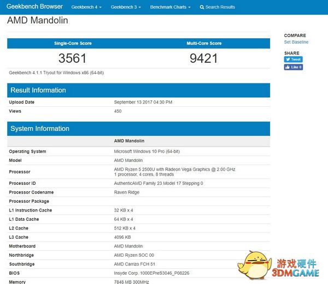Select L1 Data Cache value 64 KB x 4
This screenshot has height=284, width=328.
(x=124, y=219)
